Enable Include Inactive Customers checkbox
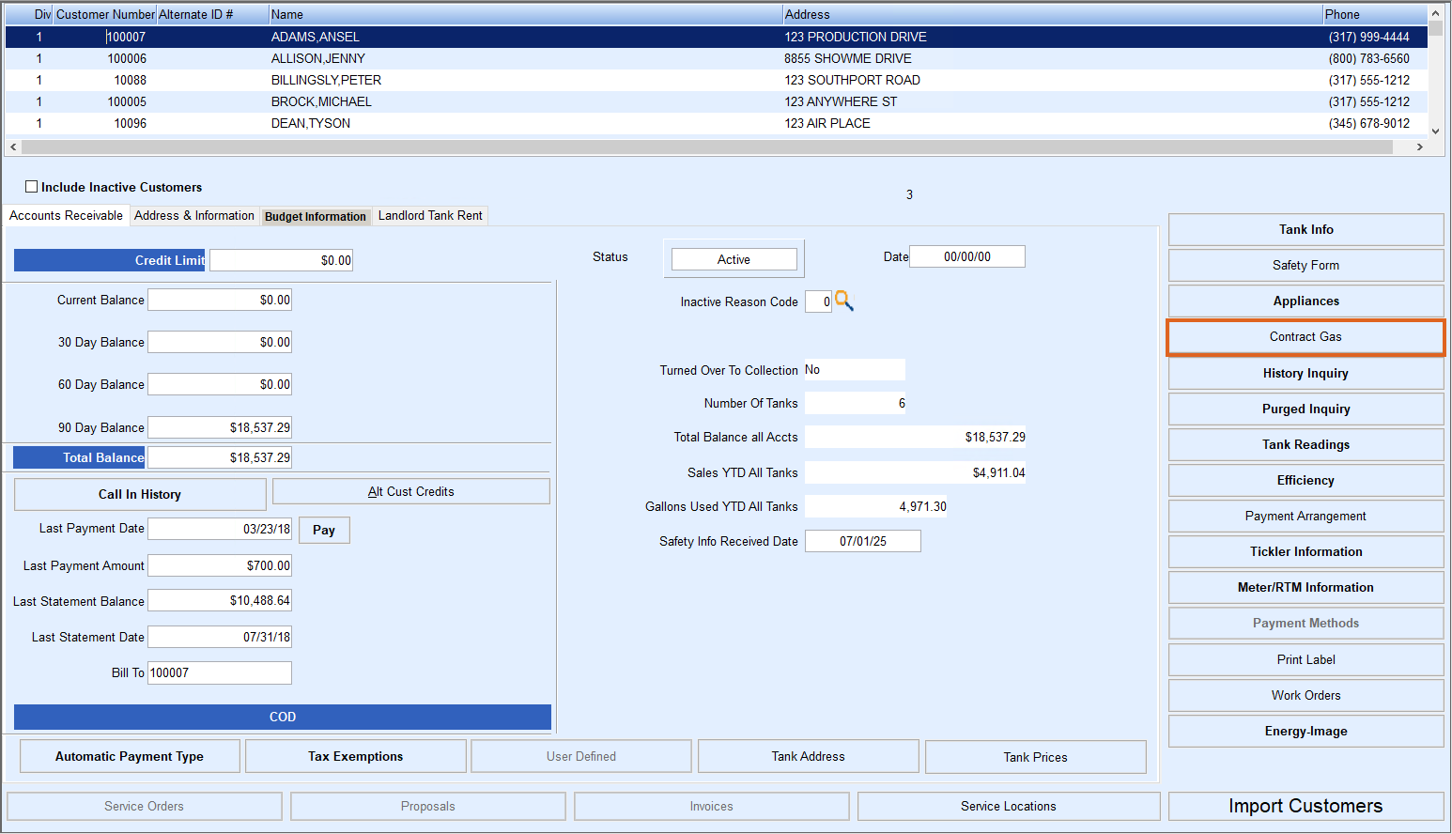The image size is (1452, 834). (32, 187)
